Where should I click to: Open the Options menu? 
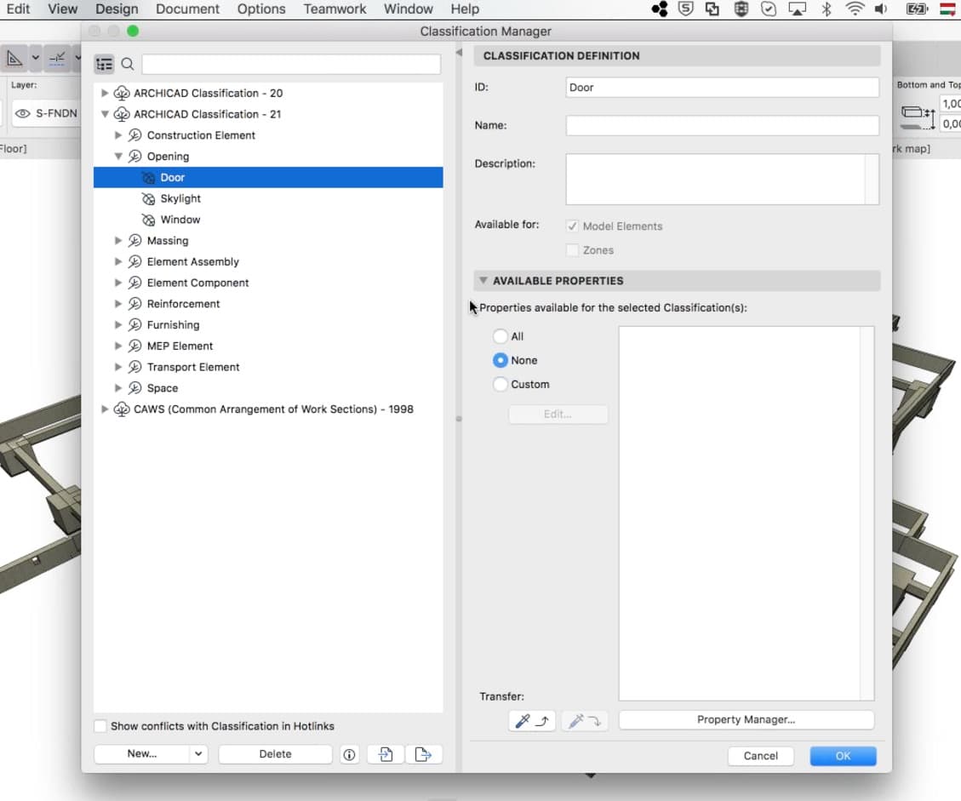coord(261,9)
